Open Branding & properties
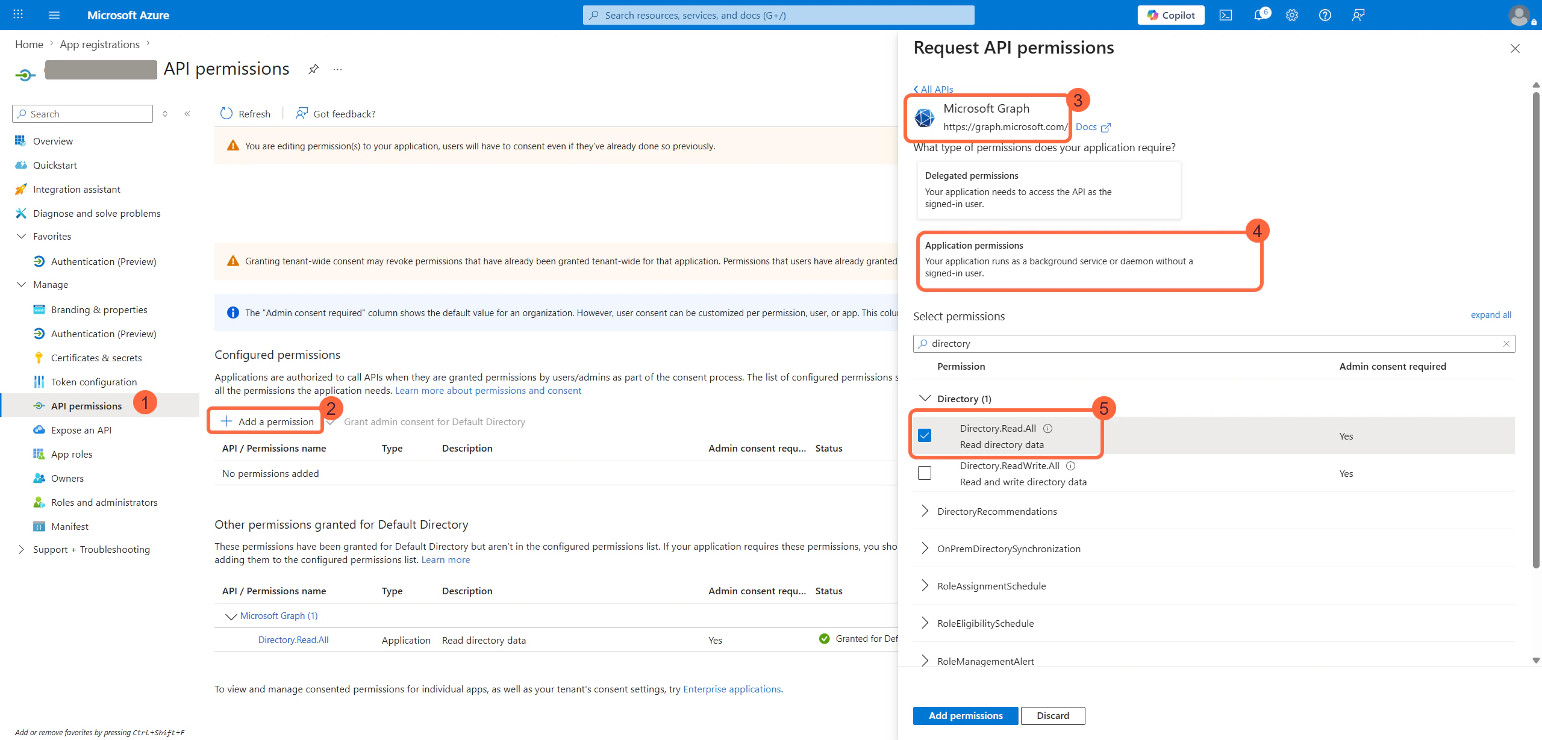 coord(99,309)
